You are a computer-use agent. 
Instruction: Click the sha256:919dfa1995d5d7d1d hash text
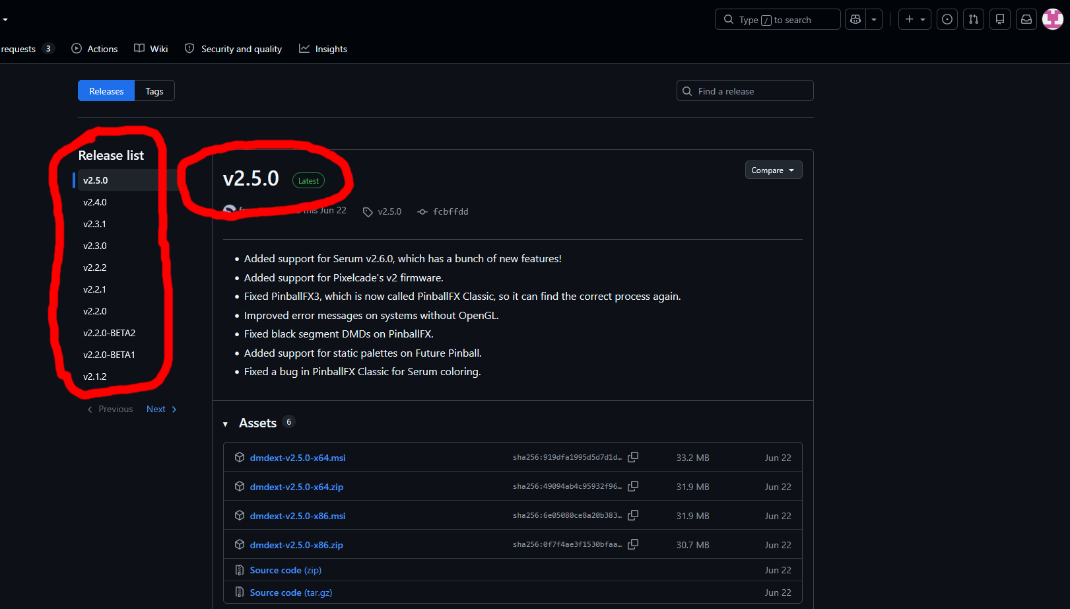click(567, 457)
